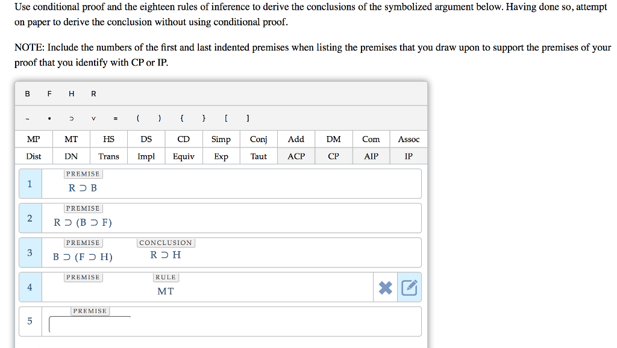Insert the dot conjunction symbol
617x348 pixels.
(49, 118)
